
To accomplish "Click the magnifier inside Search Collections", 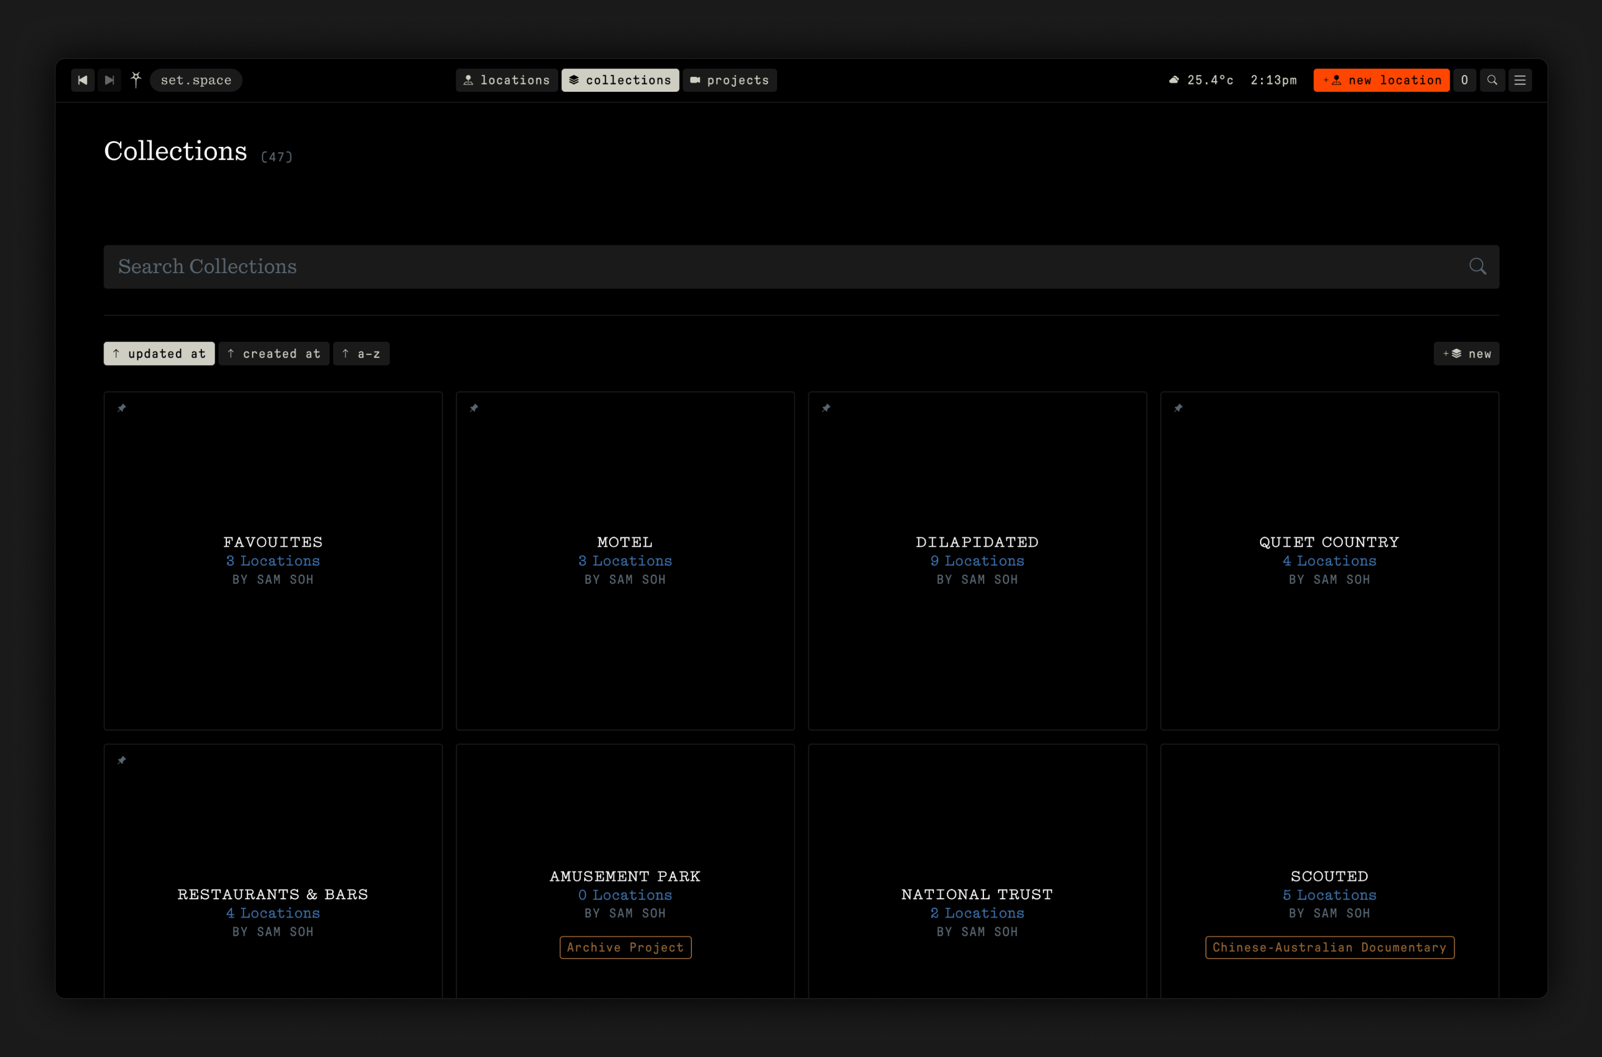I will point(1477,266).
